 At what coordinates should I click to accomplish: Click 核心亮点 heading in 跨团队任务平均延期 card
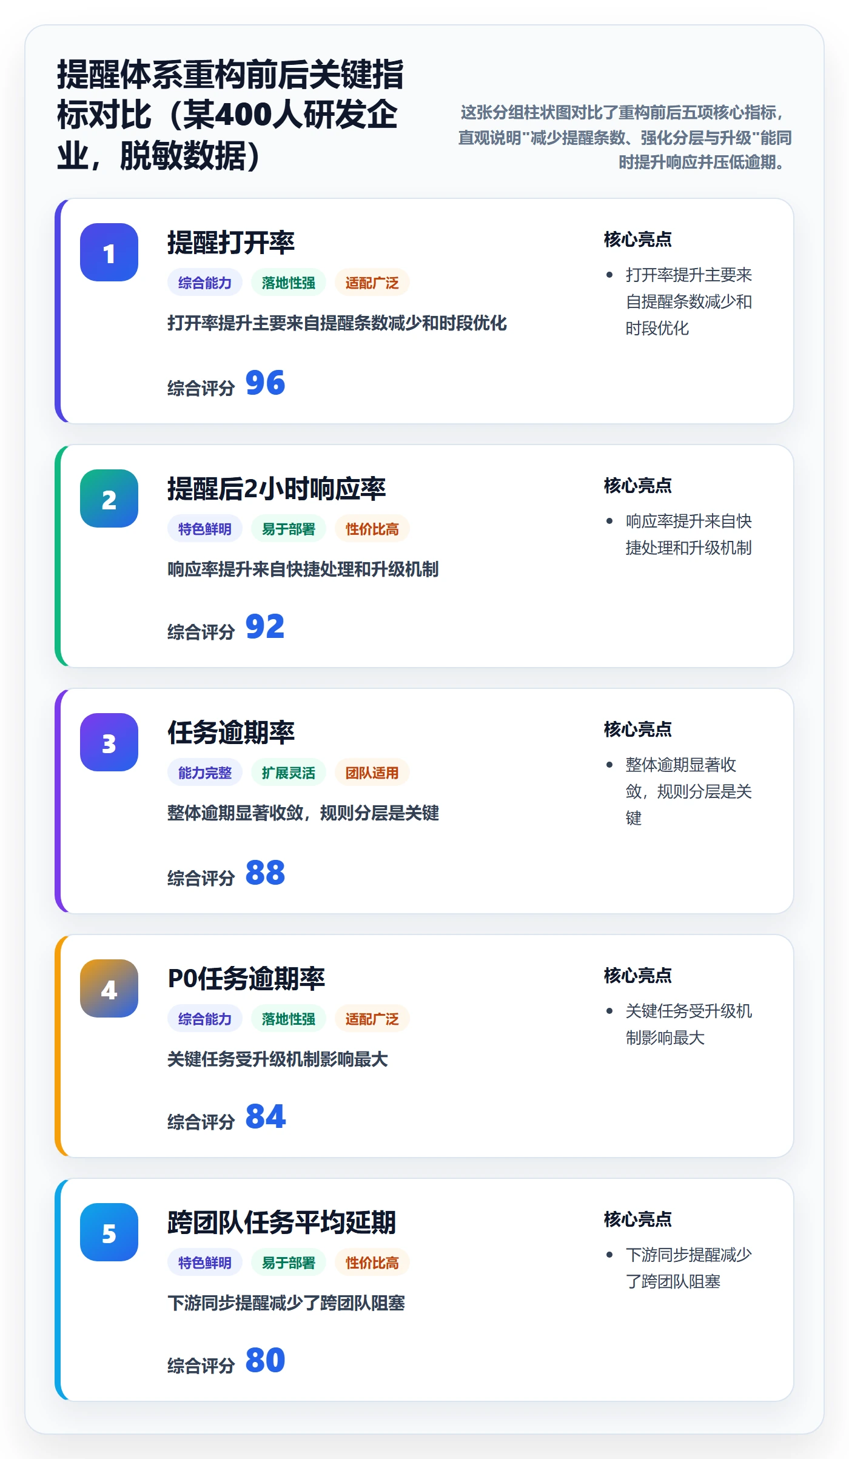coord(638,1219)
